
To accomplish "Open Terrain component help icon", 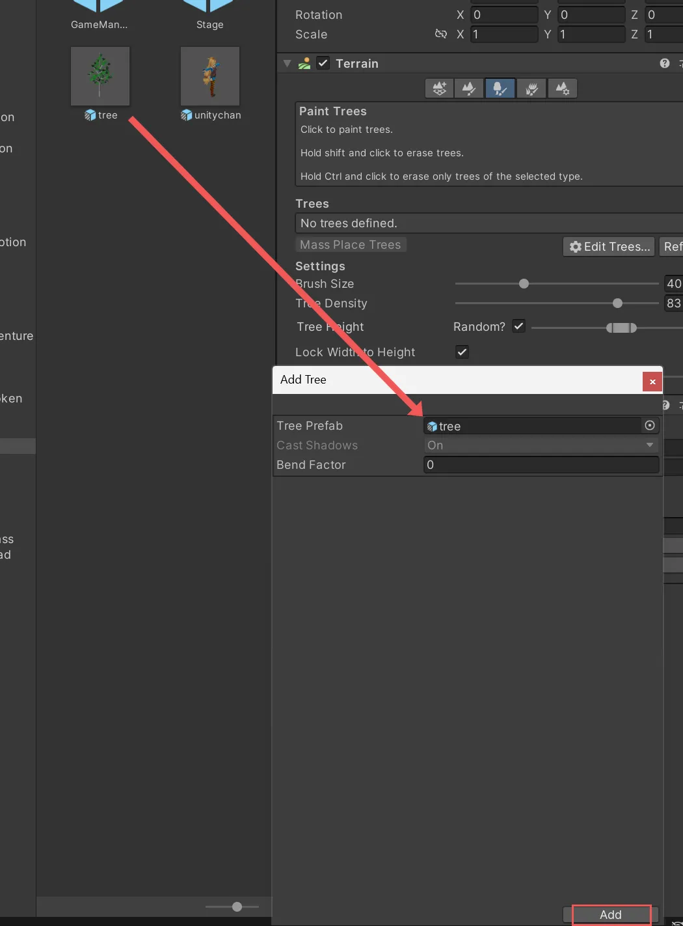I will pyautogui.click(x=664, y=63).
